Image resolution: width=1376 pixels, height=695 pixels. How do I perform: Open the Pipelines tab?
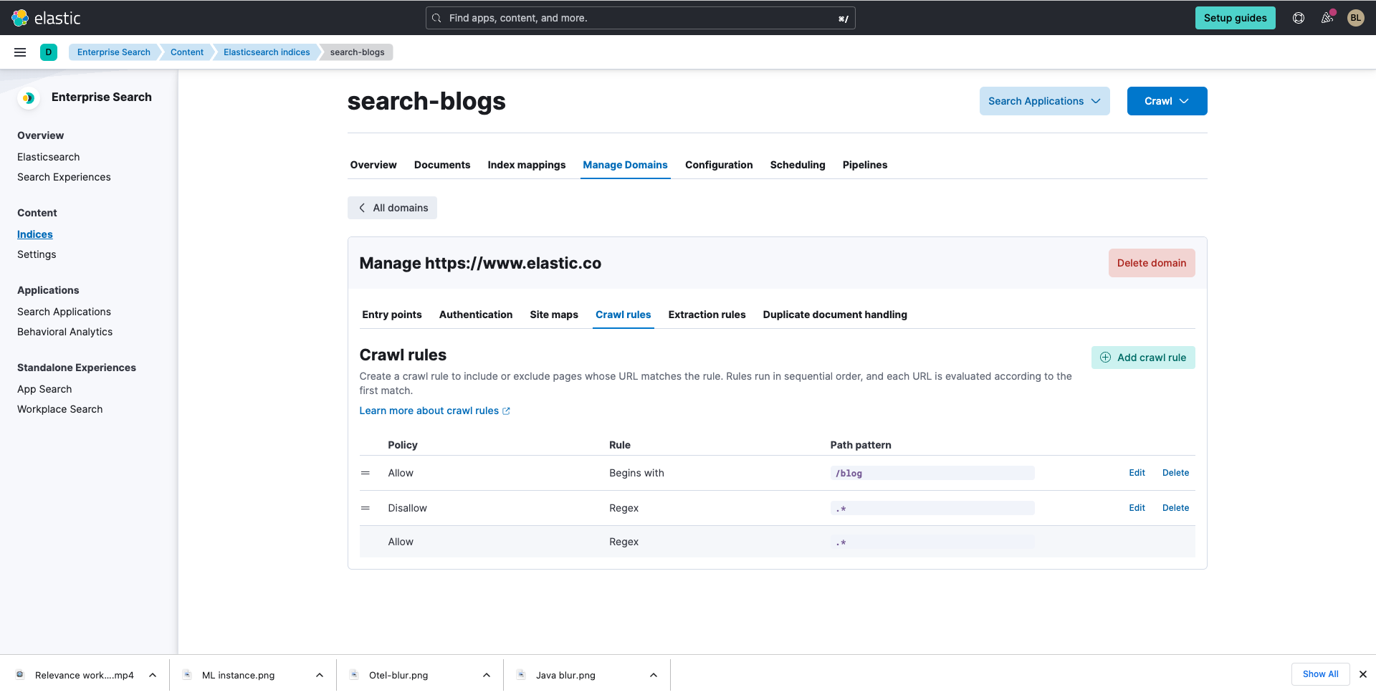[865, 165]
